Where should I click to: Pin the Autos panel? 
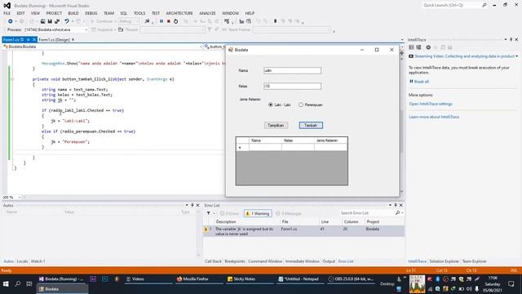192,205
